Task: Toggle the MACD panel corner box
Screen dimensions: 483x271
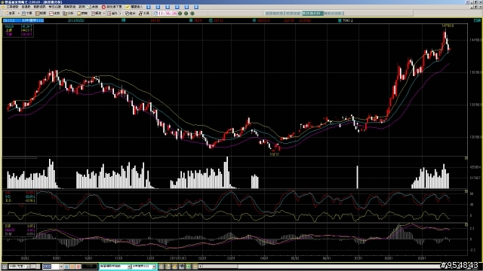Action: click(x=466, y=225)
